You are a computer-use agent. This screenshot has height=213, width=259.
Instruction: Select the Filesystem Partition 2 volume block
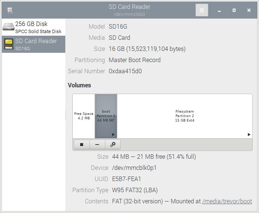(x=185, y=116)
